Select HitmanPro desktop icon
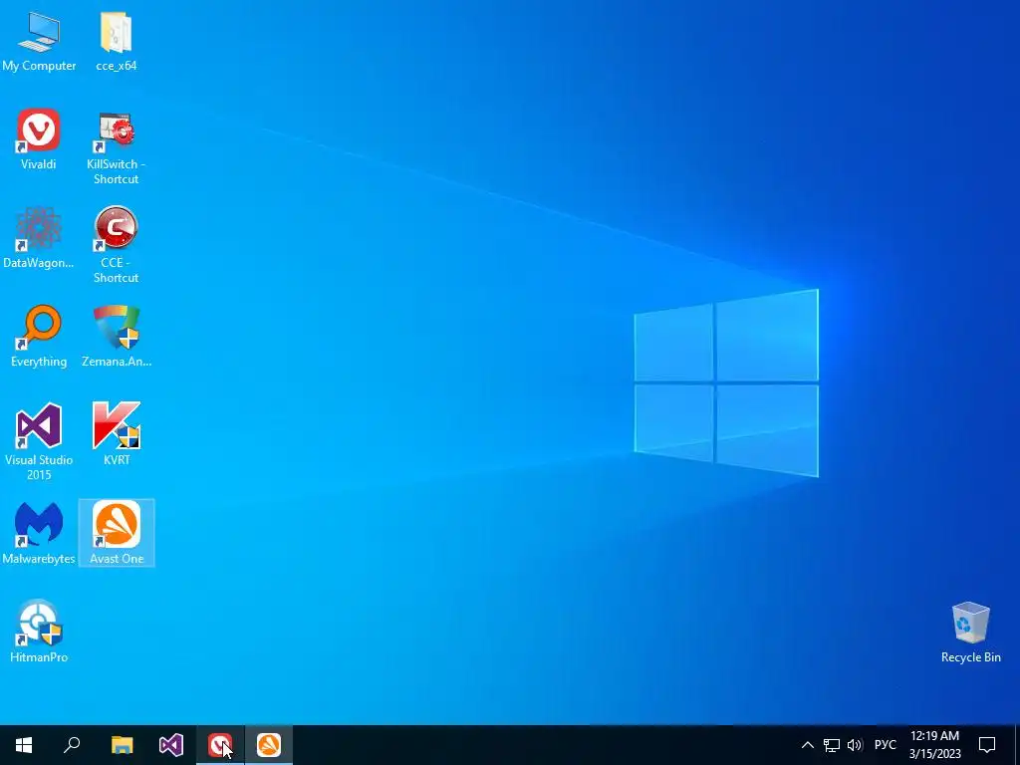Viewport: 1020px width, 765px height. (x=39, y=632)
